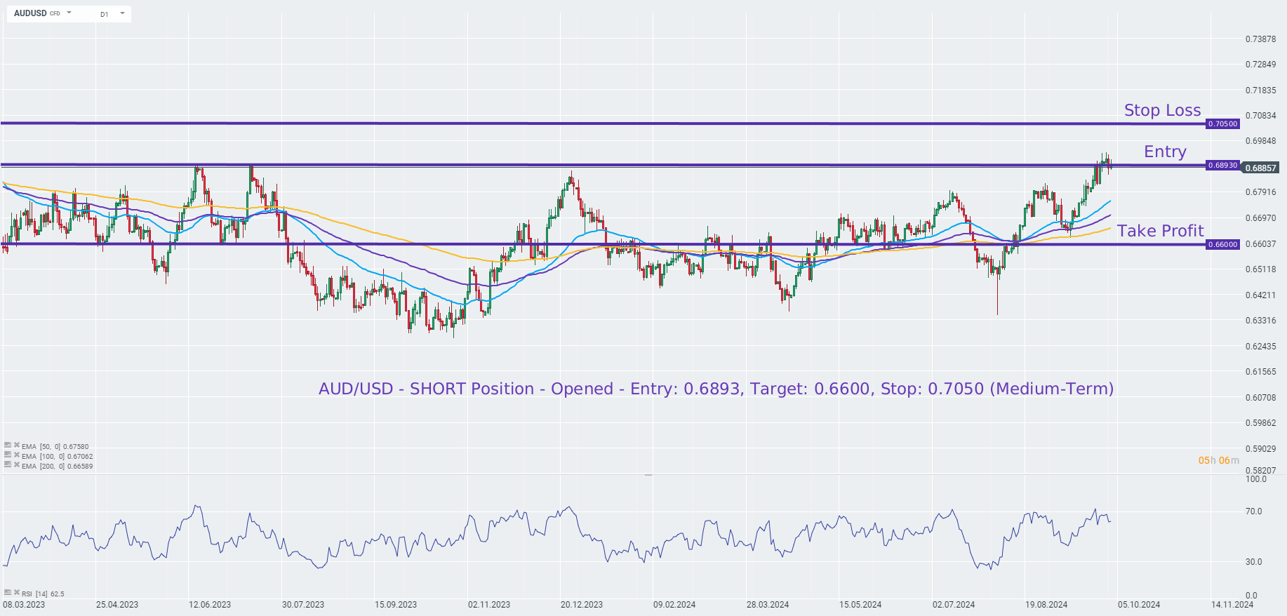Viewport: 1287px width, 616px height.
Task: Click the Stop Loss annotation label
Action: click(1162, 110)
